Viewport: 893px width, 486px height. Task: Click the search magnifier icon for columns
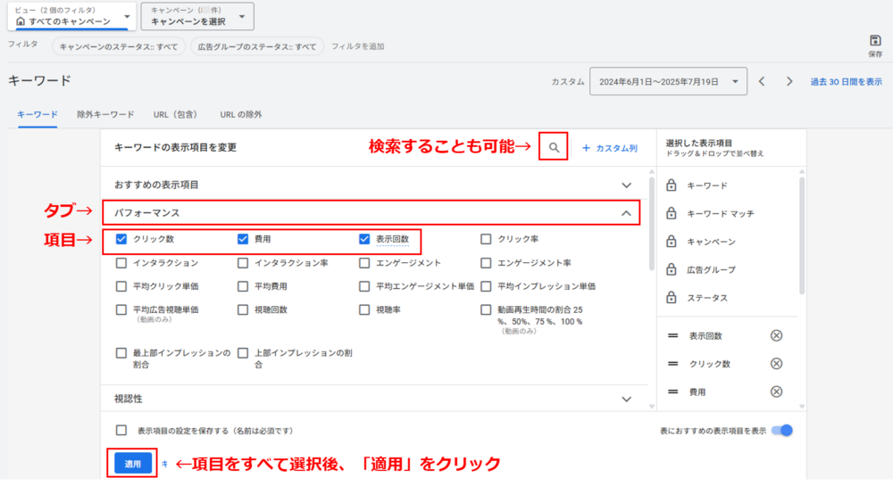(554, 147)
